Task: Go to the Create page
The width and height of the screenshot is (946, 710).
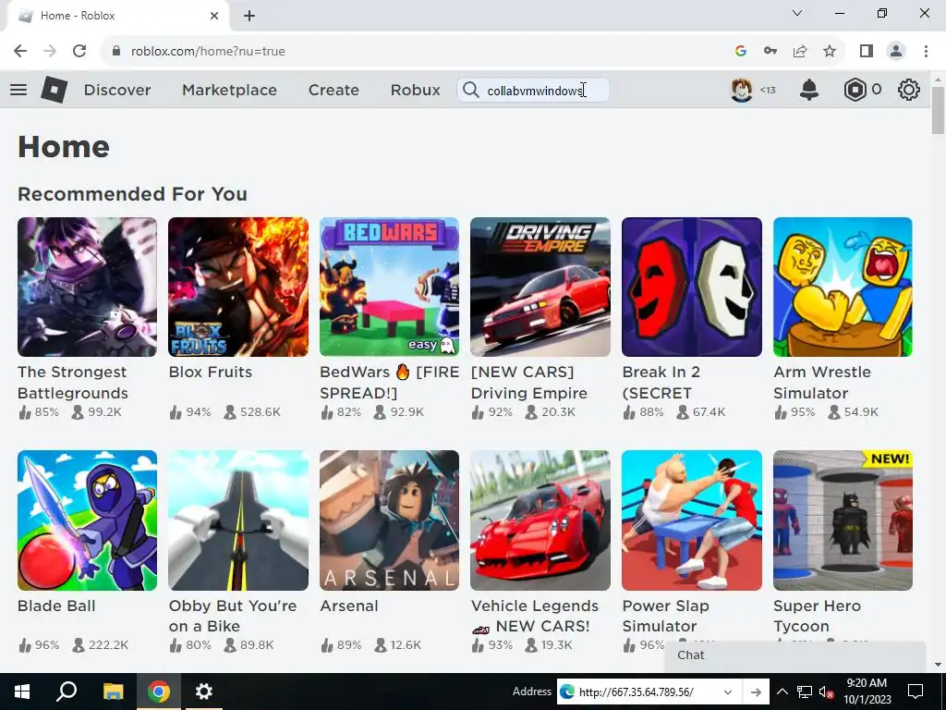Action: (x=334, y=90)
